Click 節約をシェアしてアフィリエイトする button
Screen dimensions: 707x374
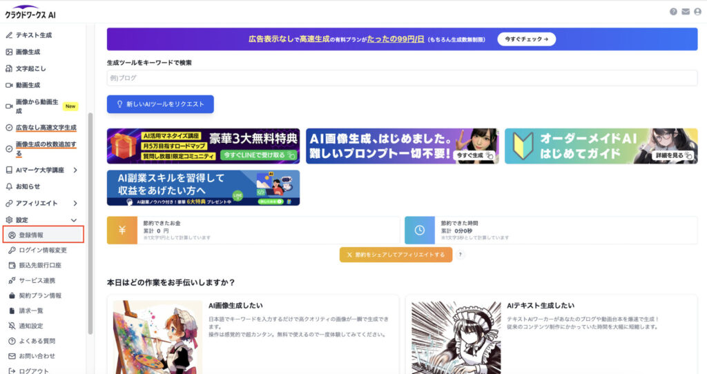click(x=396, y=255)
